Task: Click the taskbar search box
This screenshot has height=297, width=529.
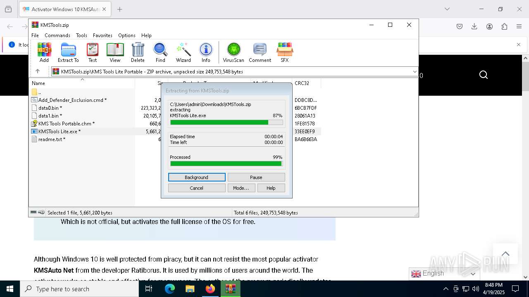Action: [79, 289]
